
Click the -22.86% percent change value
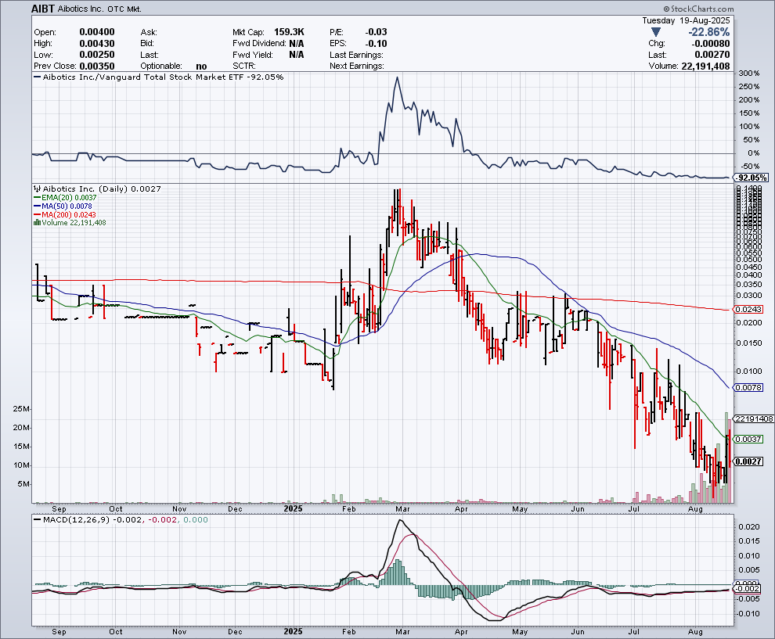(x=709, y=32)
